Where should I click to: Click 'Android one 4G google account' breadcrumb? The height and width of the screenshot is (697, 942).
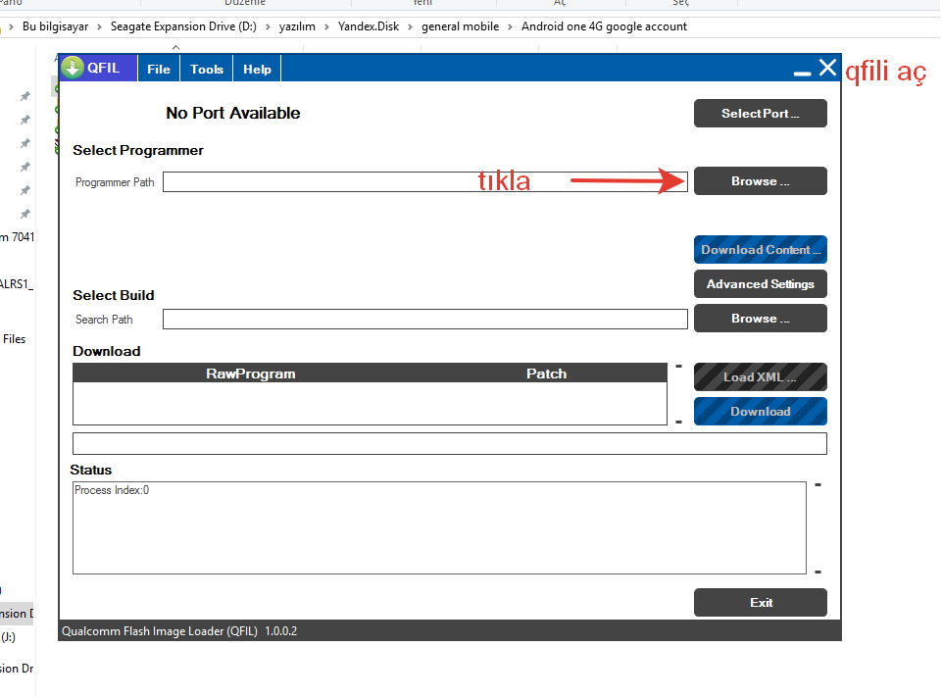(604, 26)
